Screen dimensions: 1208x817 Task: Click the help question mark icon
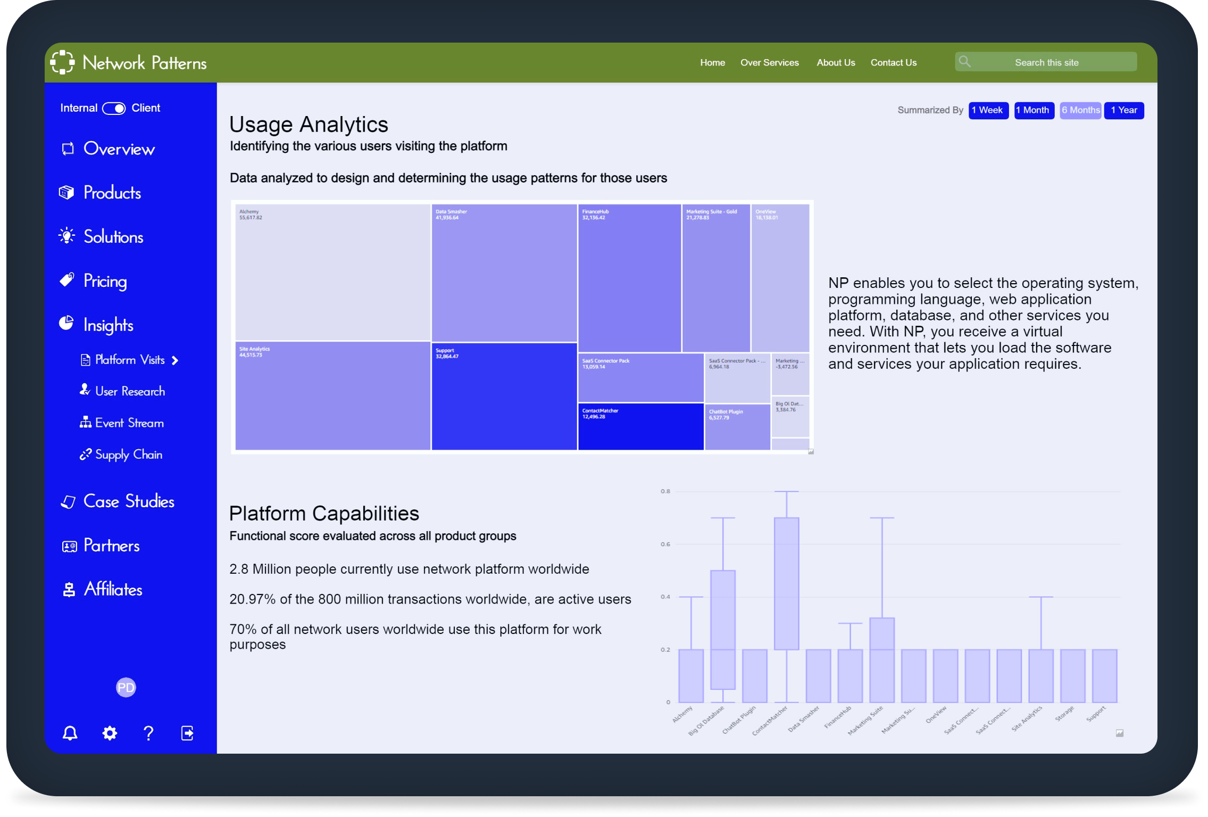coord(148,733)
